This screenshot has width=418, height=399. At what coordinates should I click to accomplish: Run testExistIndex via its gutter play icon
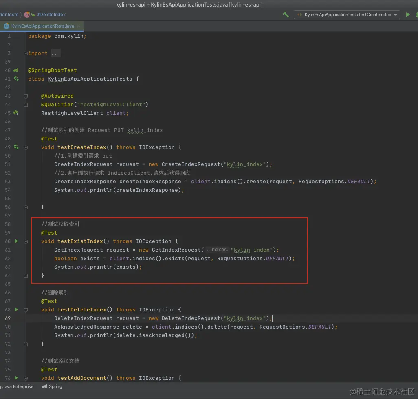tap(16, 241)
